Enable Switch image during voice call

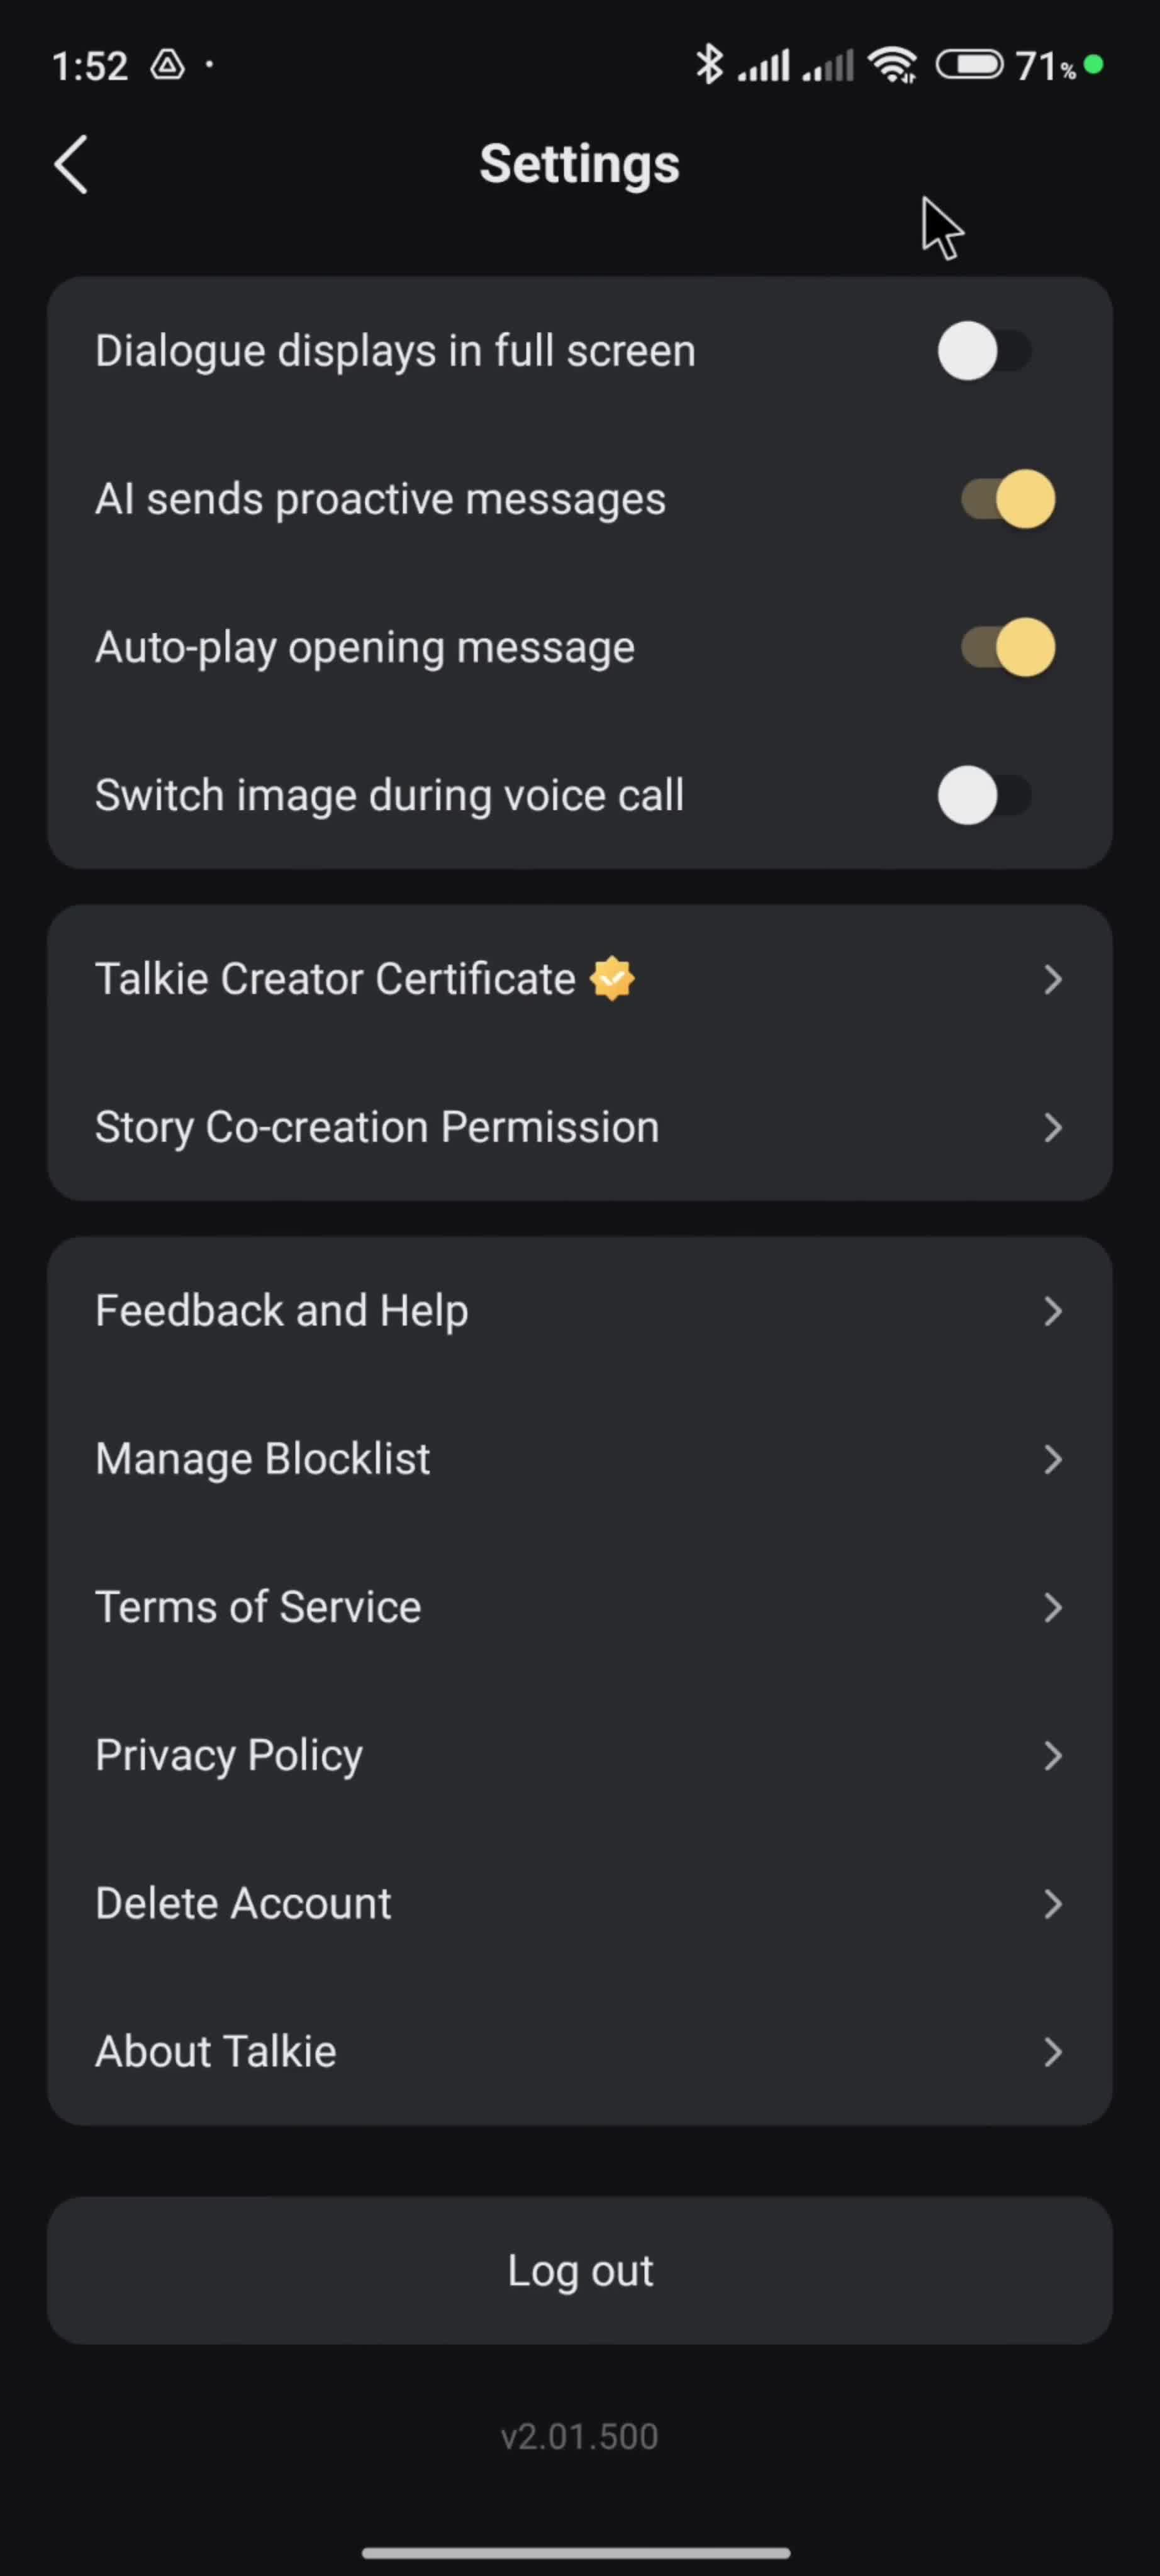coord(985,796)
